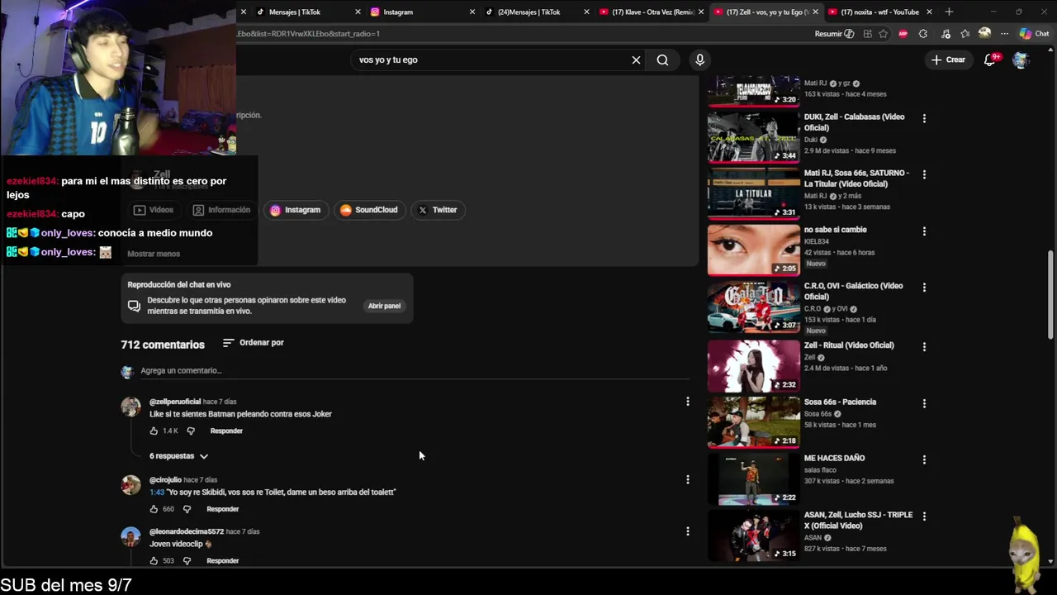Viewport: 1057px width, 595px height.
Task: Open the browser profile picture
Action: pyautogui.click(x=984, y=33)
